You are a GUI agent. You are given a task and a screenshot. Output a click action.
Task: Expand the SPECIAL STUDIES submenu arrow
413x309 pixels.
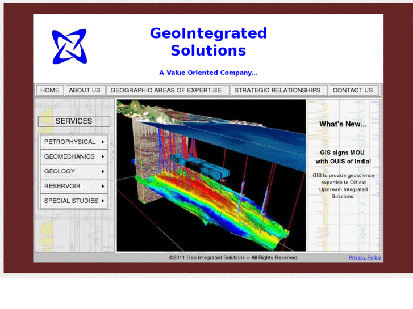coord(103,201)
